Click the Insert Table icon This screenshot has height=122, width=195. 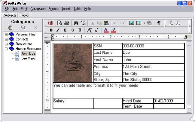(x=139, y=23)
